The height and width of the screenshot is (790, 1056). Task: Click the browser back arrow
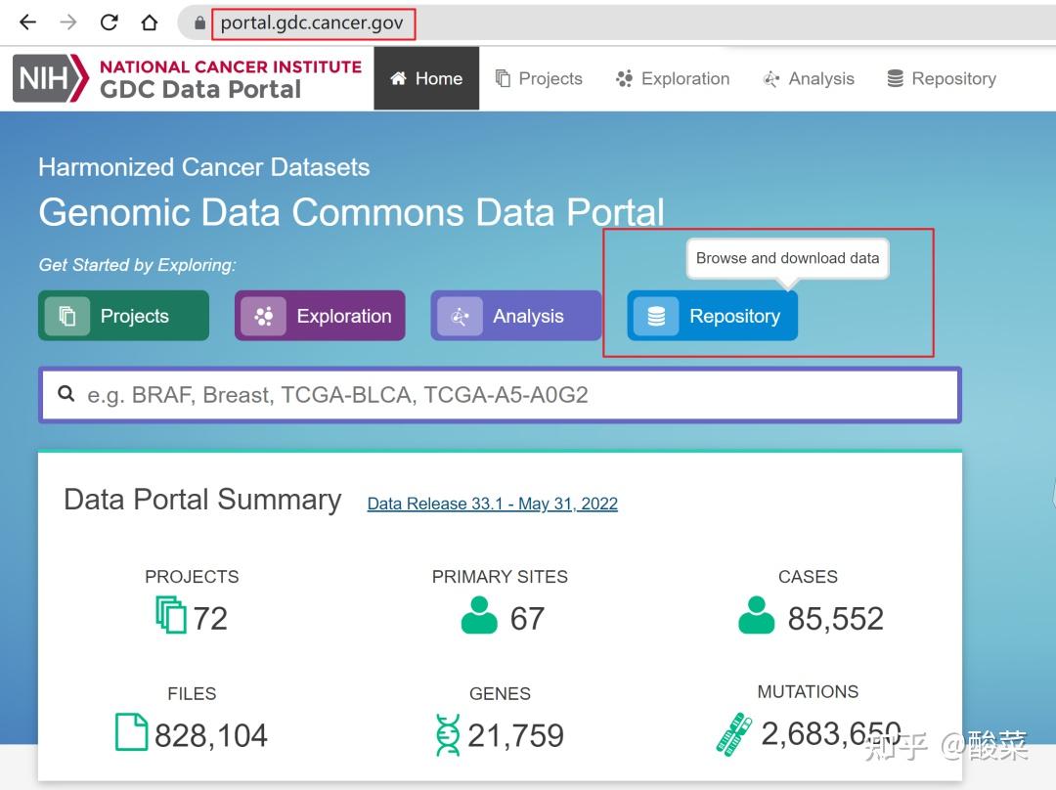tap(27, 22)
